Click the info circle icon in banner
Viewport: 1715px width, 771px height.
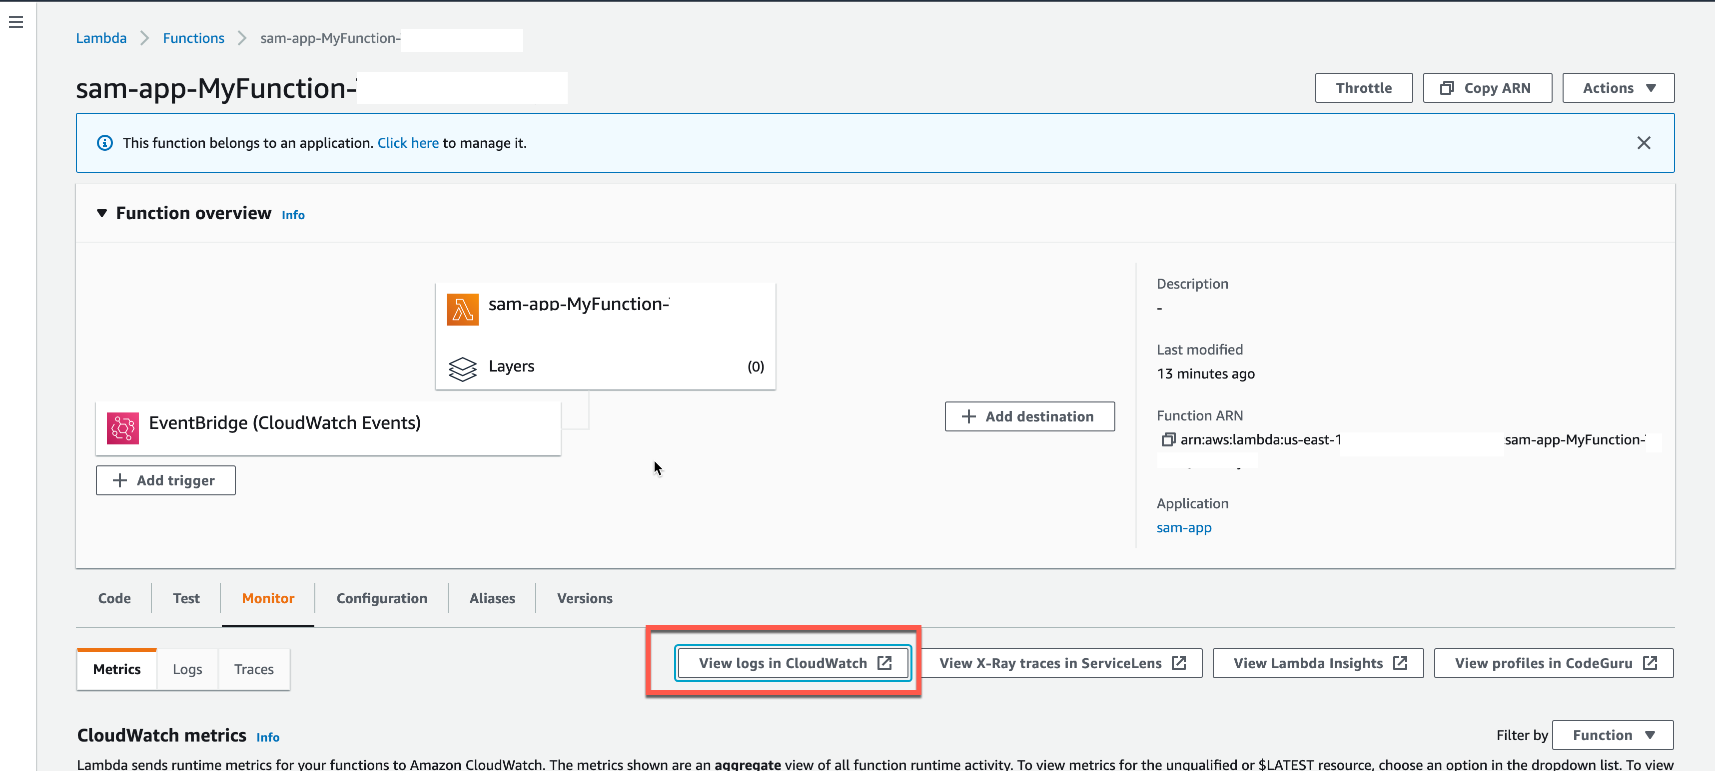(104, 143)
